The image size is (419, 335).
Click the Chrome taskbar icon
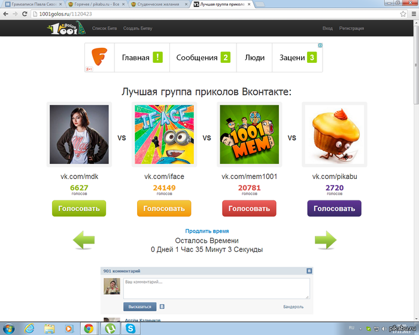coord(89,328)
